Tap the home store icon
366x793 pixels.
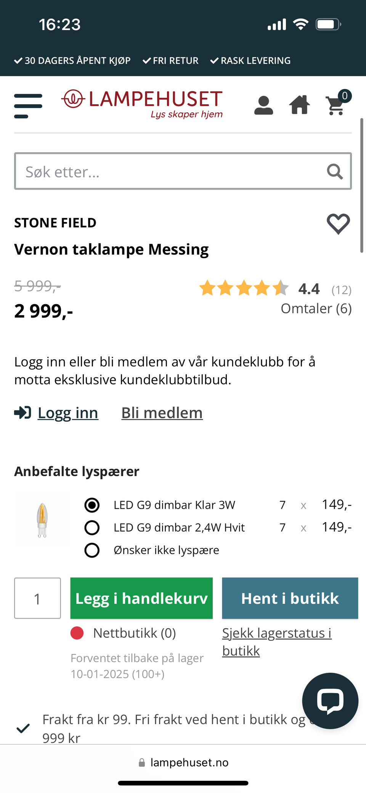pyautogui.click(x=299, y=105)
